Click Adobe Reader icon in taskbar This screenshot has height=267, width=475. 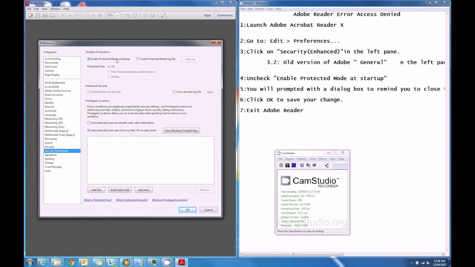[x=181, y=263]
